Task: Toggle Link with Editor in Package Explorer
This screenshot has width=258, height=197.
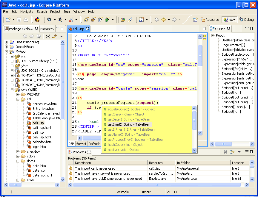Action: click(x=55, y=36)
